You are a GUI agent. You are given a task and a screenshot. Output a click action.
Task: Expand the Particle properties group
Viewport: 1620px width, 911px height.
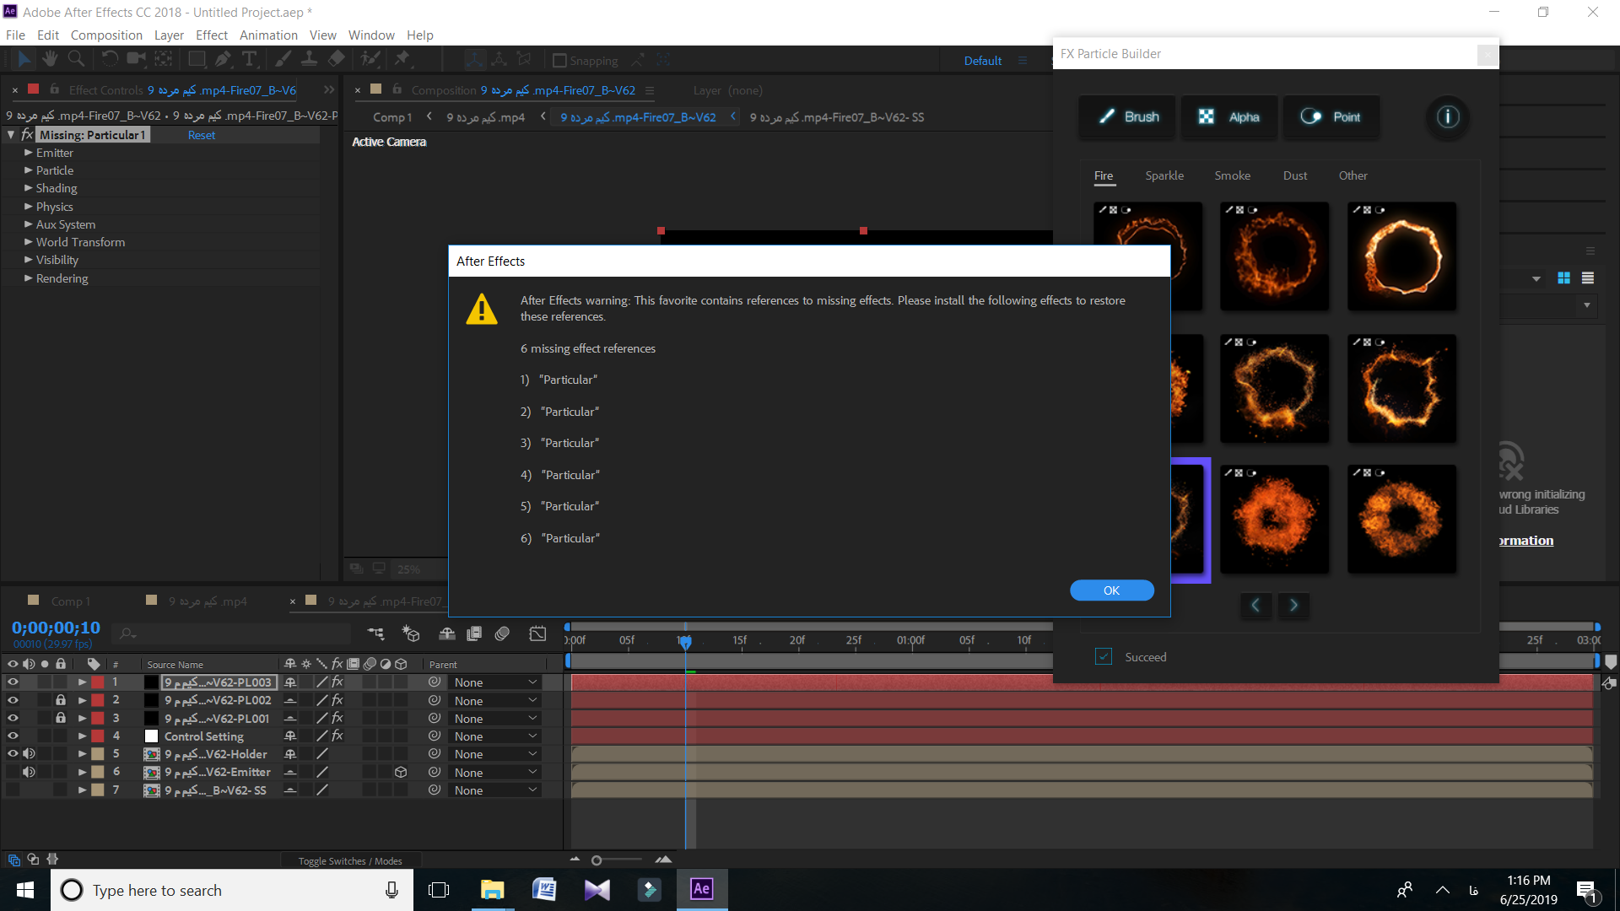[x=32, y=170]
